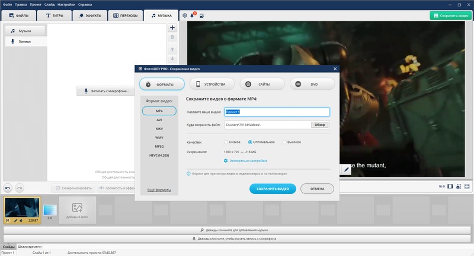Open the Файл menu
Image resolution: width=474 pixels, height=256 pixels.
point(8,5)
